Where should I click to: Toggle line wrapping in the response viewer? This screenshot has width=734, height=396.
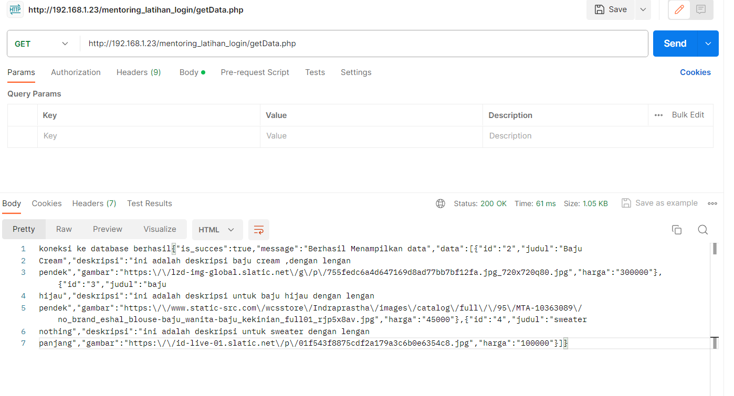tap(258, 229)
